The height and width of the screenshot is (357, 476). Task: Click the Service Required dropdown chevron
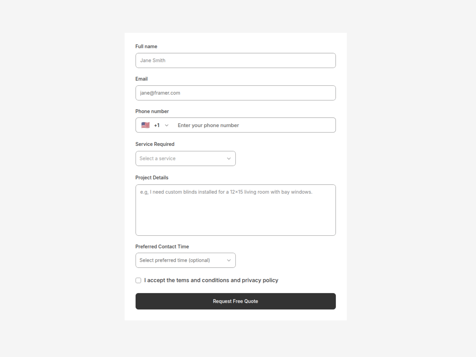point(229,159)
